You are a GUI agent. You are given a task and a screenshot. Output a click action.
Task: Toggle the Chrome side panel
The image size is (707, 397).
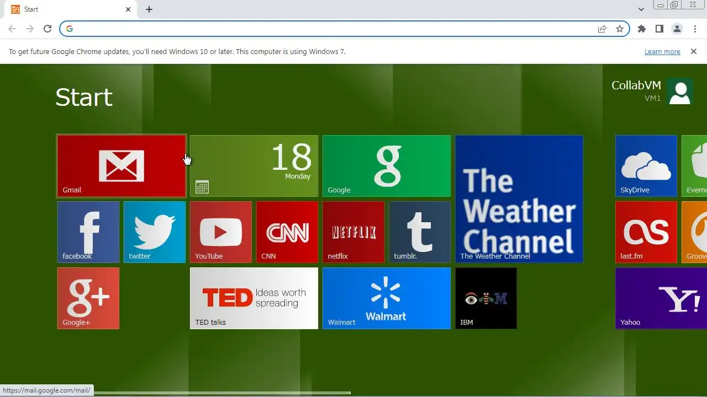point(659,29)
